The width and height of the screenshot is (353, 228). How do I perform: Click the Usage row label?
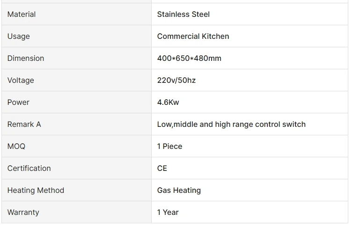pos(19,37)
